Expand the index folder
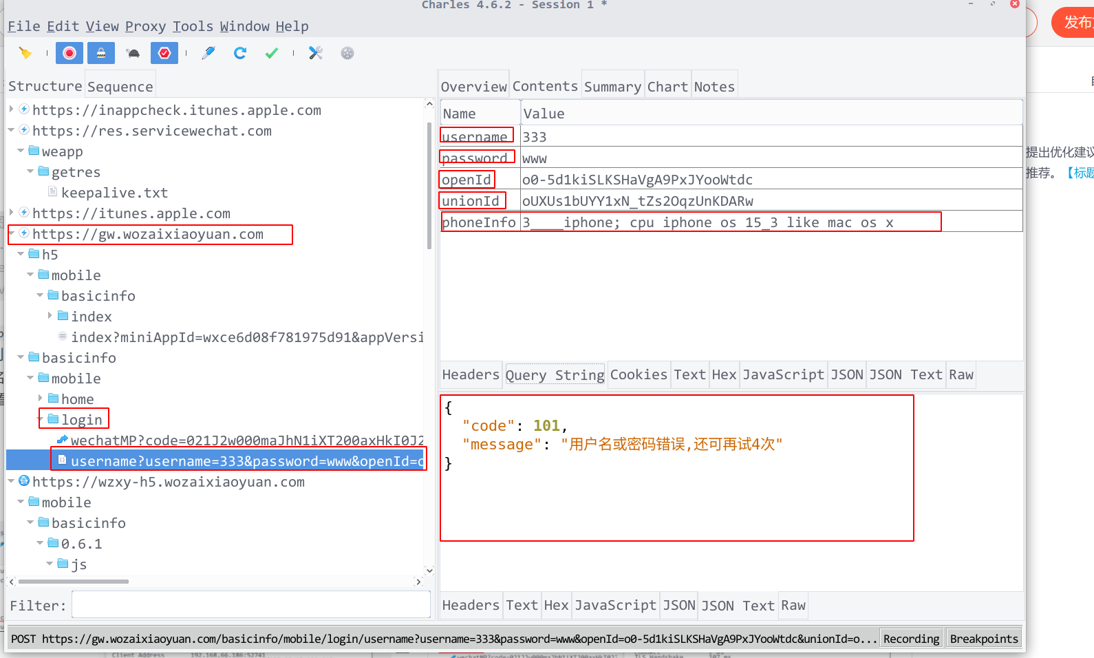 click(50, 316)
